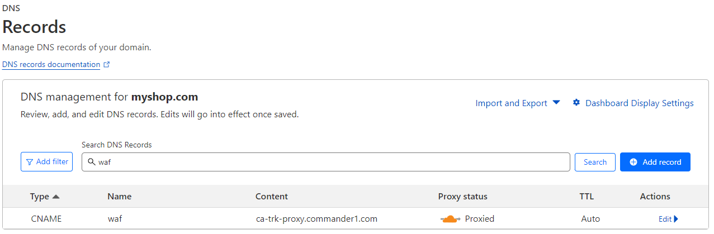Open Dashboard Display Settings
The width and height of the screenshot is (714, 234).
tap(639, 103)
